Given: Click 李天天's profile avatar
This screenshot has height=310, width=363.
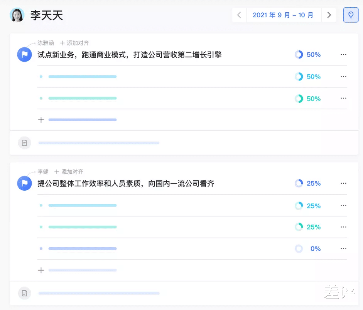Looking at the screenshot, I should (17, 15).
